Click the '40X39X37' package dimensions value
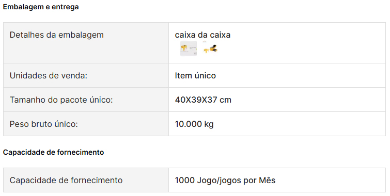The width and height of the screenshot is (390, 196). click(196, 100)
